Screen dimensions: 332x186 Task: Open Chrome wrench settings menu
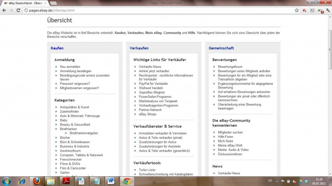(x=328, y=10)
